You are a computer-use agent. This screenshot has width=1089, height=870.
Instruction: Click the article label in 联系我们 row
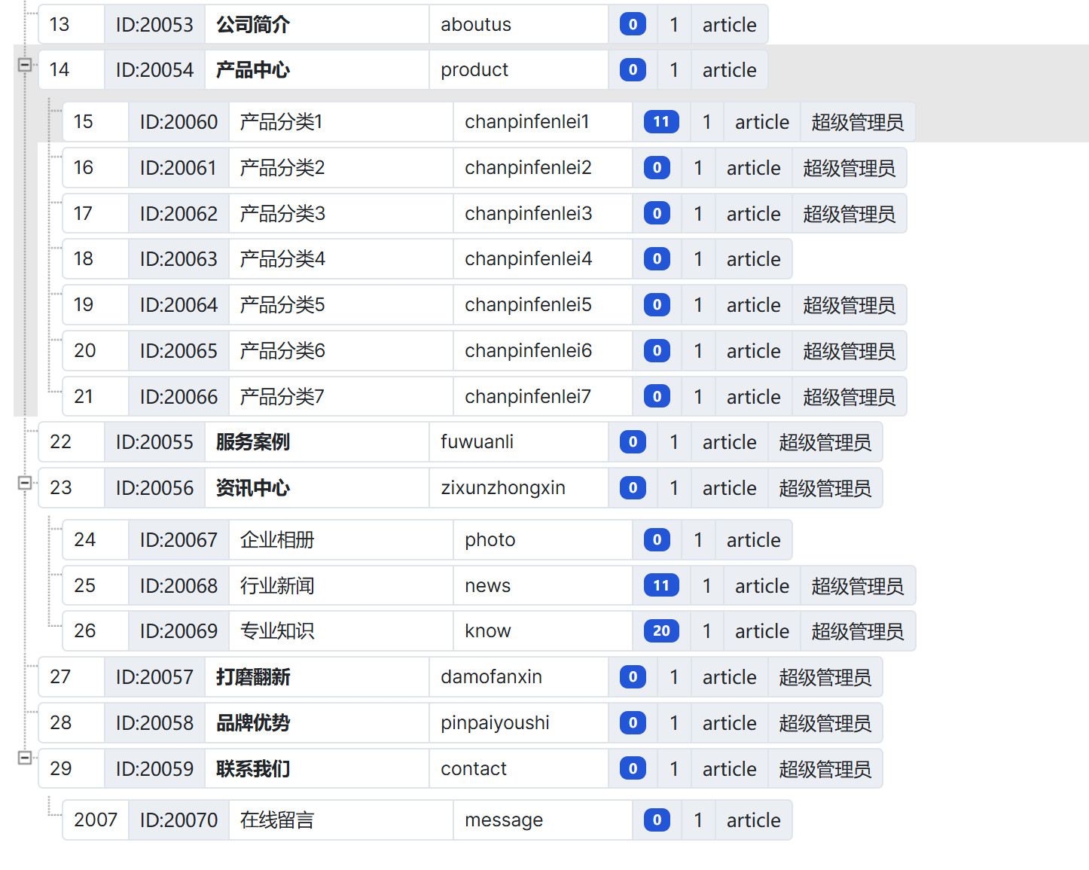[x=729, y=769]
